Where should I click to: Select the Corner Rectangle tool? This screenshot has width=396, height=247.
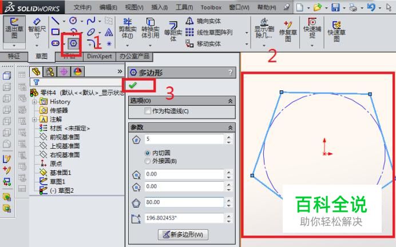click(x=56, y=32)
